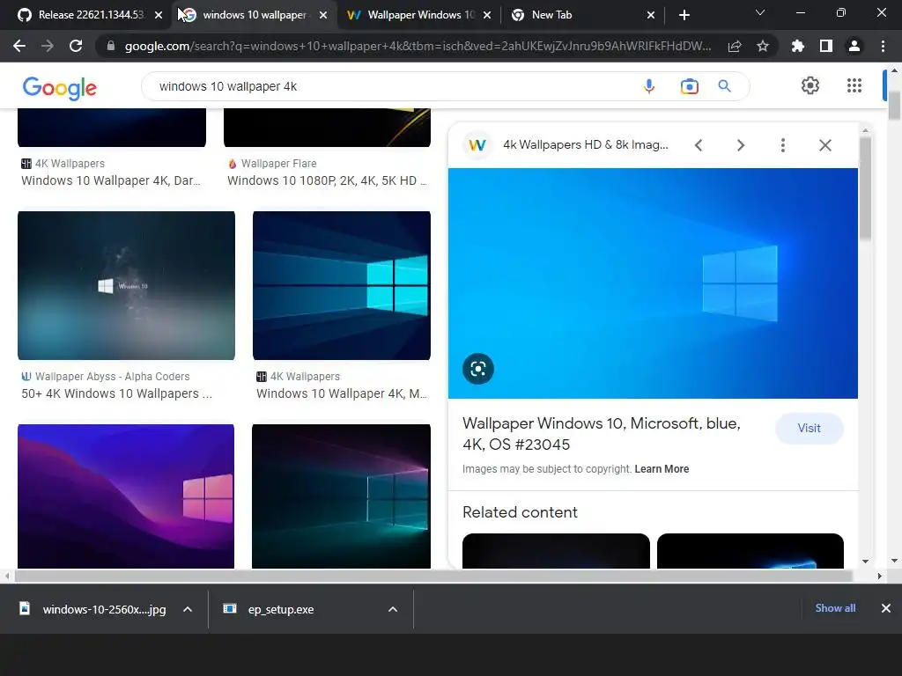Open the Google apps grid
The width and height of the screenshot is (902, 676).
tap(854, 85)
